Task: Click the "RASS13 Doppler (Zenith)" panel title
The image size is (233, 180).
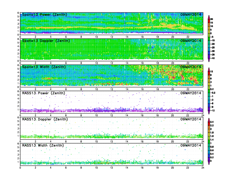Action: click(45, 119)
